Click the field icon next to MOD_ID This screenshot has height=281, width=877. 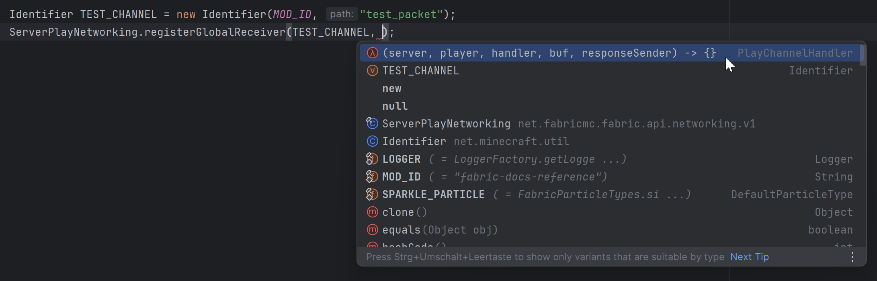click(371, 176)
